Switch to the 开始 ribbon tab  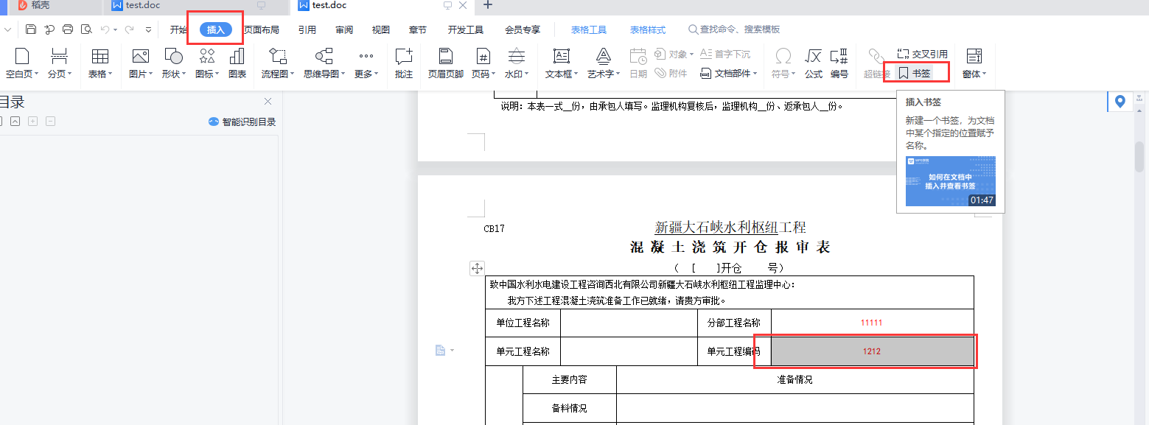click(x=178, y=29)
